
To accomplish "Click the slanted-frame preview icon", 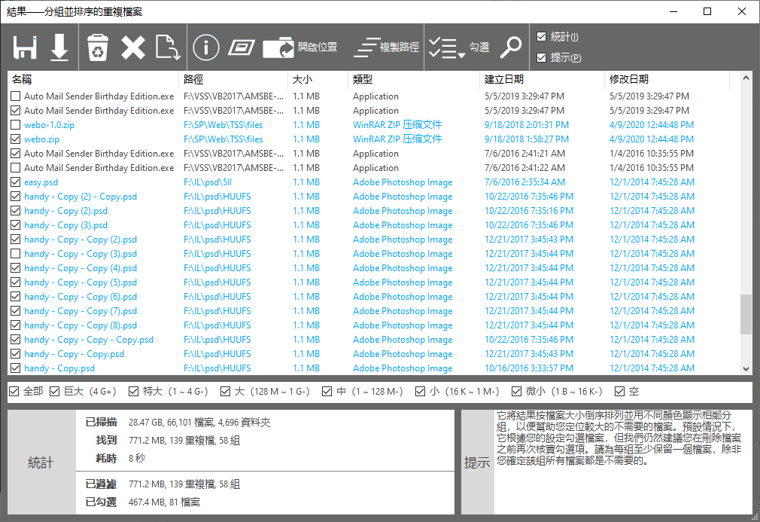I will point(242,47).
